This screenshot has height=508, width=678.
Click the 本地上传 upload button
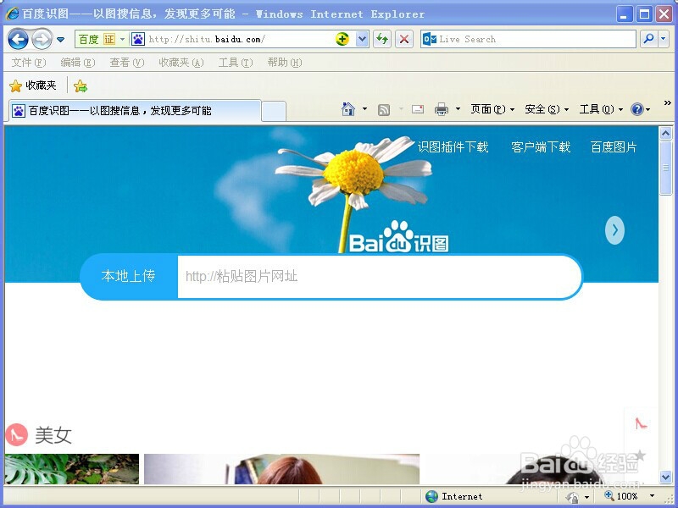pos(129,277)
